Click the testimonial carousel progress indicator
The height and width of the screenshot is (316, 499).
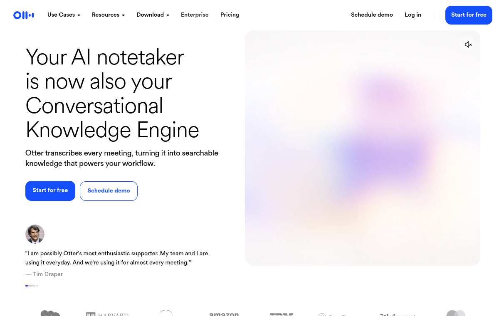pyautogui.click(x=32, y=286)
